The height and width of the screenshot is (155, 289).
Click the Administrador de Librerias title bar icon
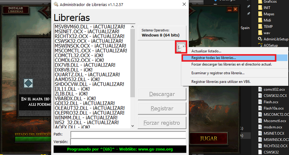coord(56,4)
